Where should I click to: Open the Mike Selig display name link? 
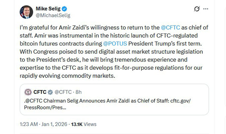pyautogui.click(x=48, y=9)
